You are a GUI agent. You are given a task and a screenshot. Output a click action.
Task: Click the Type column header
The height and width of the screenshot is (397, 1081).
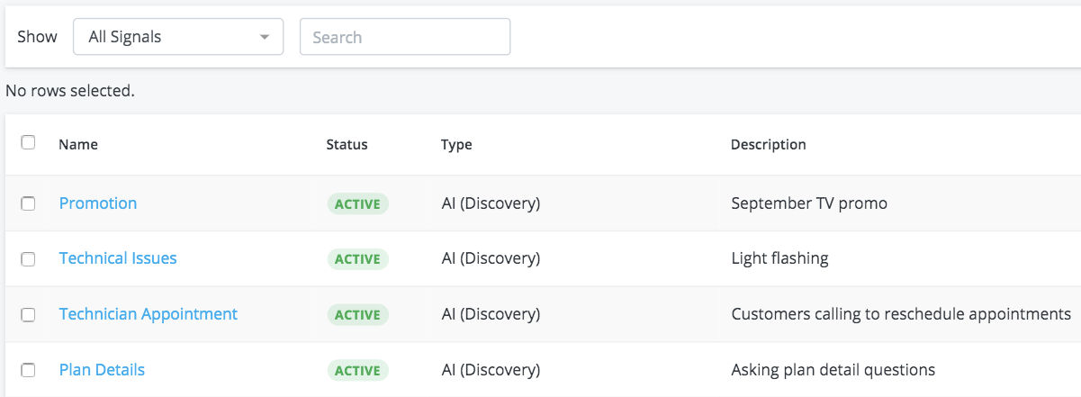(x=456, y=144)
